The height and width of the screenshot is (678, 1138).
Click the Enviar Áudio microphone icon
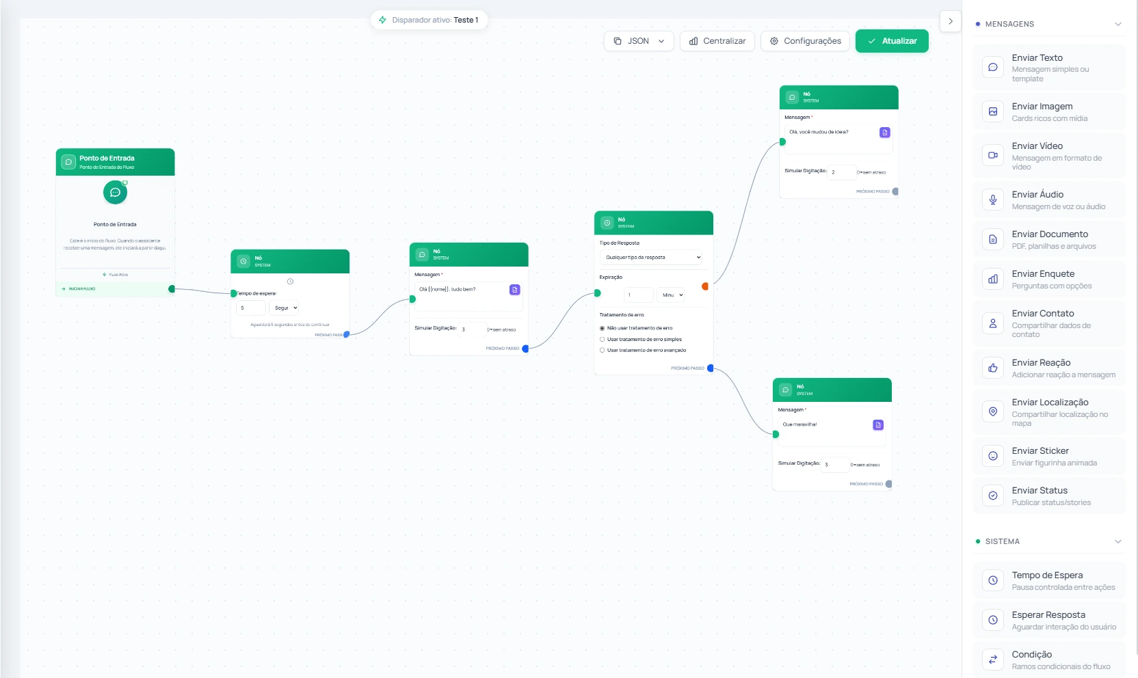pos(992,200)
